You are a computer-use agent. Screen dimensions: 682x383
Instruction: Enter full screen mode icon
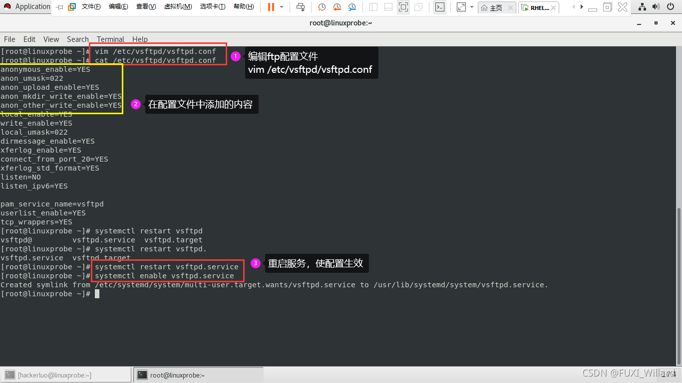(x=403, y=7)
